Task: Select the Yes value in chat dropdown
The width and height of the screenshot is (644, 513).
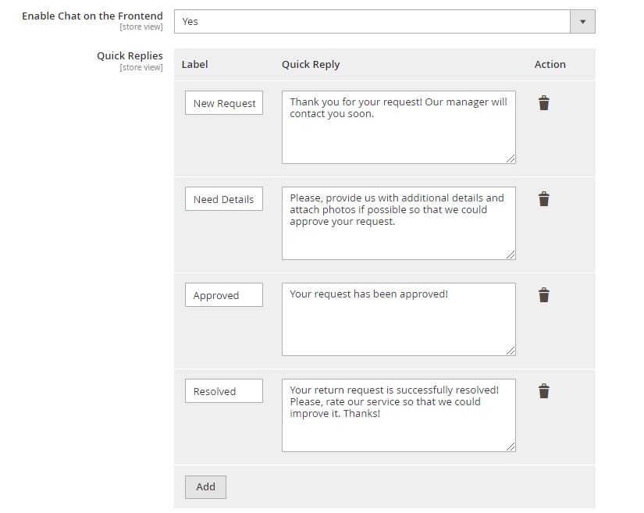Action: click(372, 21)
